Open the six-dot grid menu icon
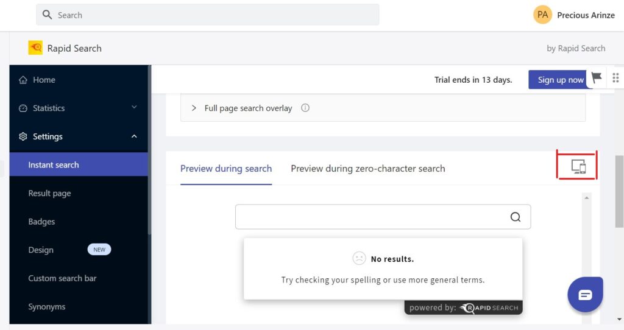624x330 pixels. pos(615,77)
